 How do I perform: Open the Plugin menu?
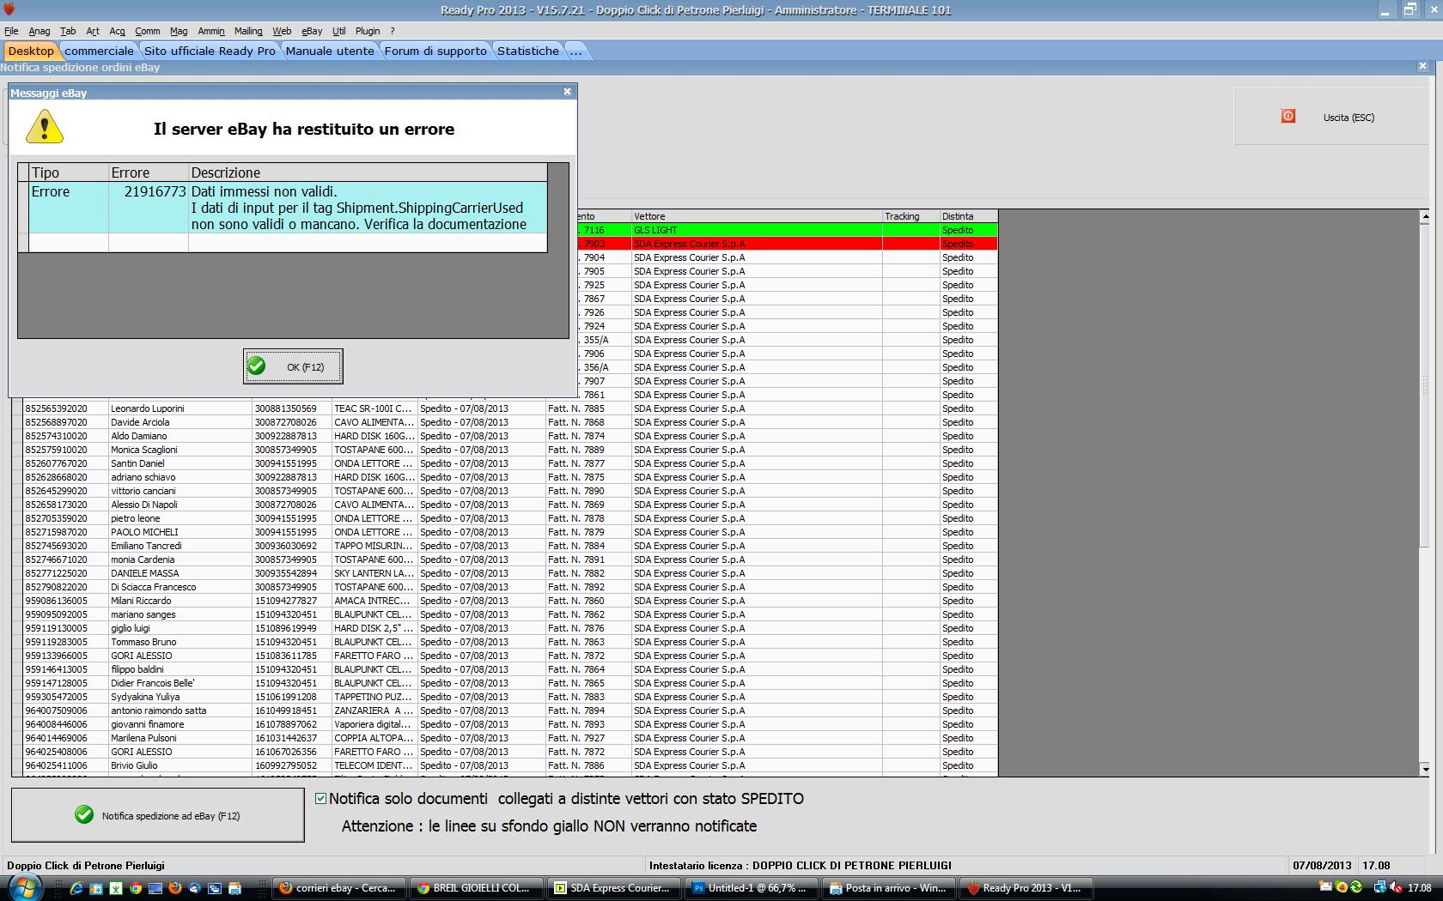point(368,31)
